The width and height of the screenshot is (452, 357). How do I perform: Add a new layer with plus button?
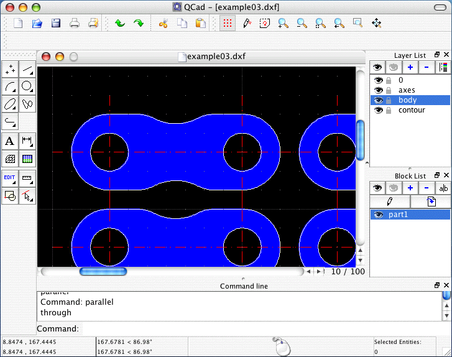[410, 67]
